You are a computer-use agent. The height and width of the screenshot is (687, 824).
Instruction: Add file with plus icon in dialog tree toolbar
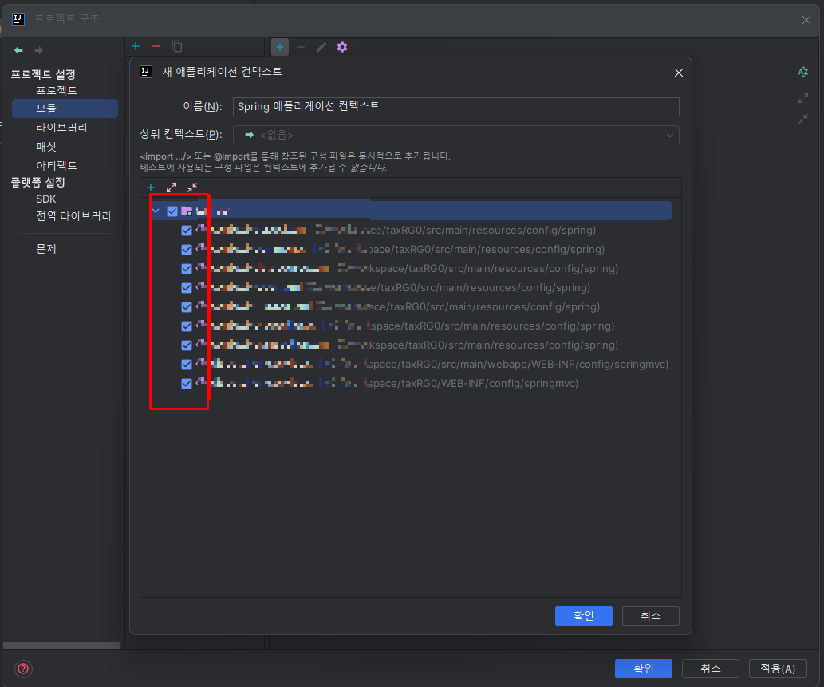pos(151,188)
